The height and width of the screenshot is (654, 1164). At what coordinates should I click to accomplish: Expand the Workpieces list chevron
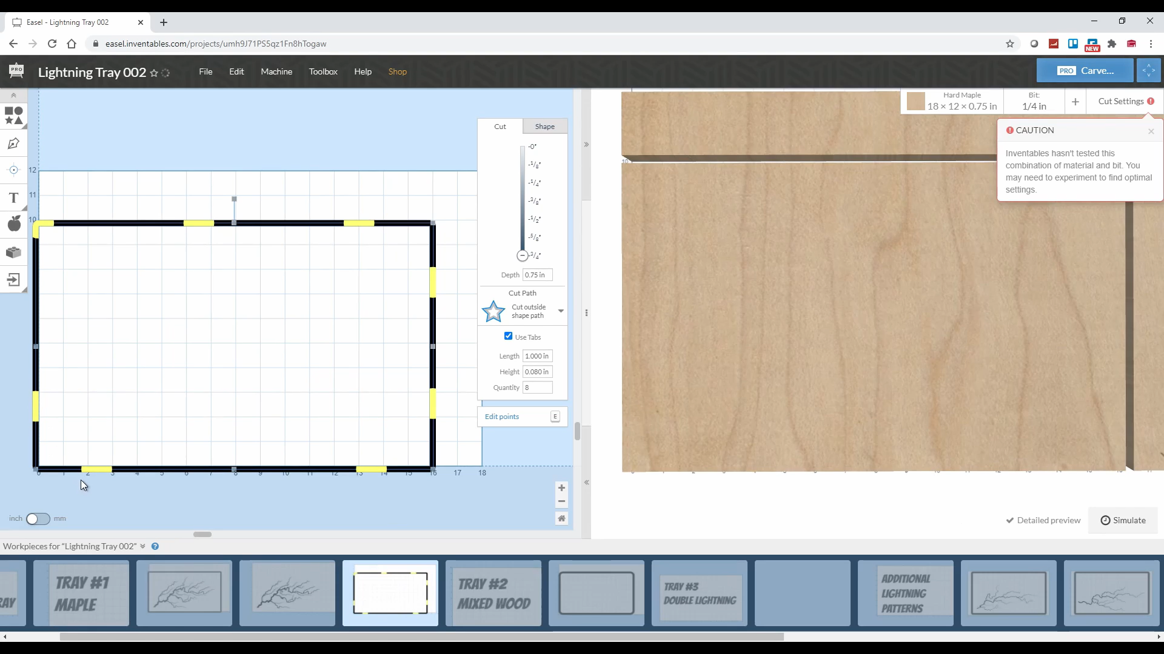[x=142, y=546]
